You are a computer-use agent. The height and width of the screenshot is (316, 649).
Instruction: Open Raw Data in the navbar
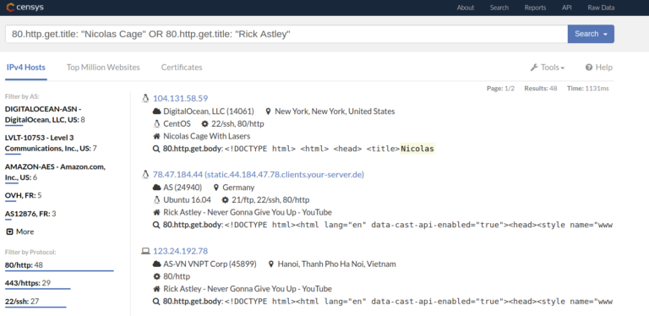(x=601, y=8)
